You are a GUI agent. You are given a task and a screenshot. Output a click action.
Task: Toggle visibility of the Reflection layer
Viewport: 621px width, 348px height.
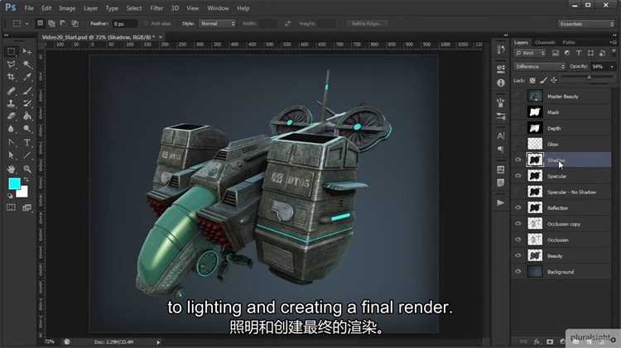(x=518, y=208)
